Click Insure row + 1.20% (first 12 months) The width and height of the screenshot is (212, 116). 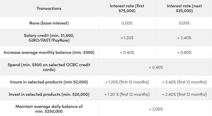(x=127, y=82)
